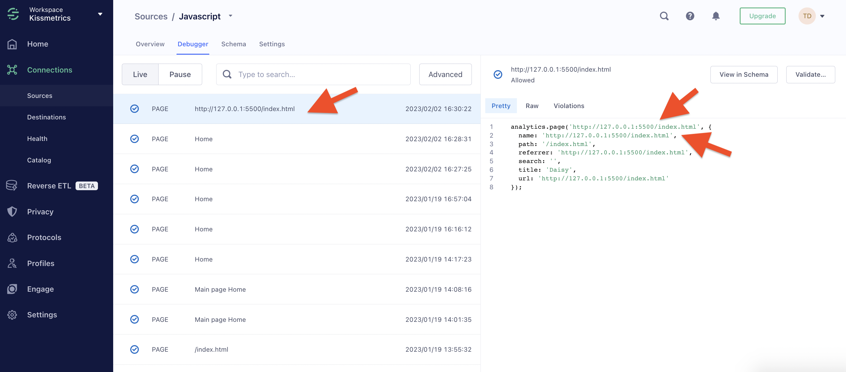Click the Protocols icon in sidebar
Image resolution: width=846 pixels, height=372 pixels.
12,237
